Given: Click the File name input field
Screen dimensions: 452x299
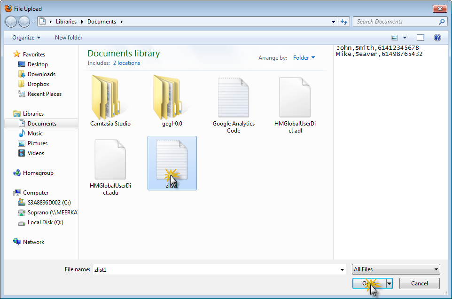Looking at the screenshot, I should click(x=216, y=269).
